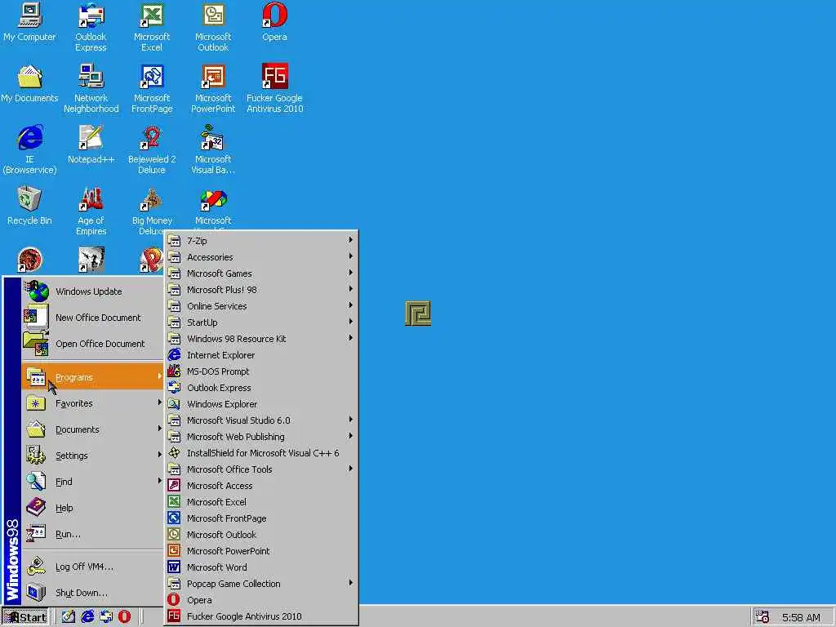
Task: Select Fucker Google Antivirus 2010 desktop icon
Action: click(274, 88)
